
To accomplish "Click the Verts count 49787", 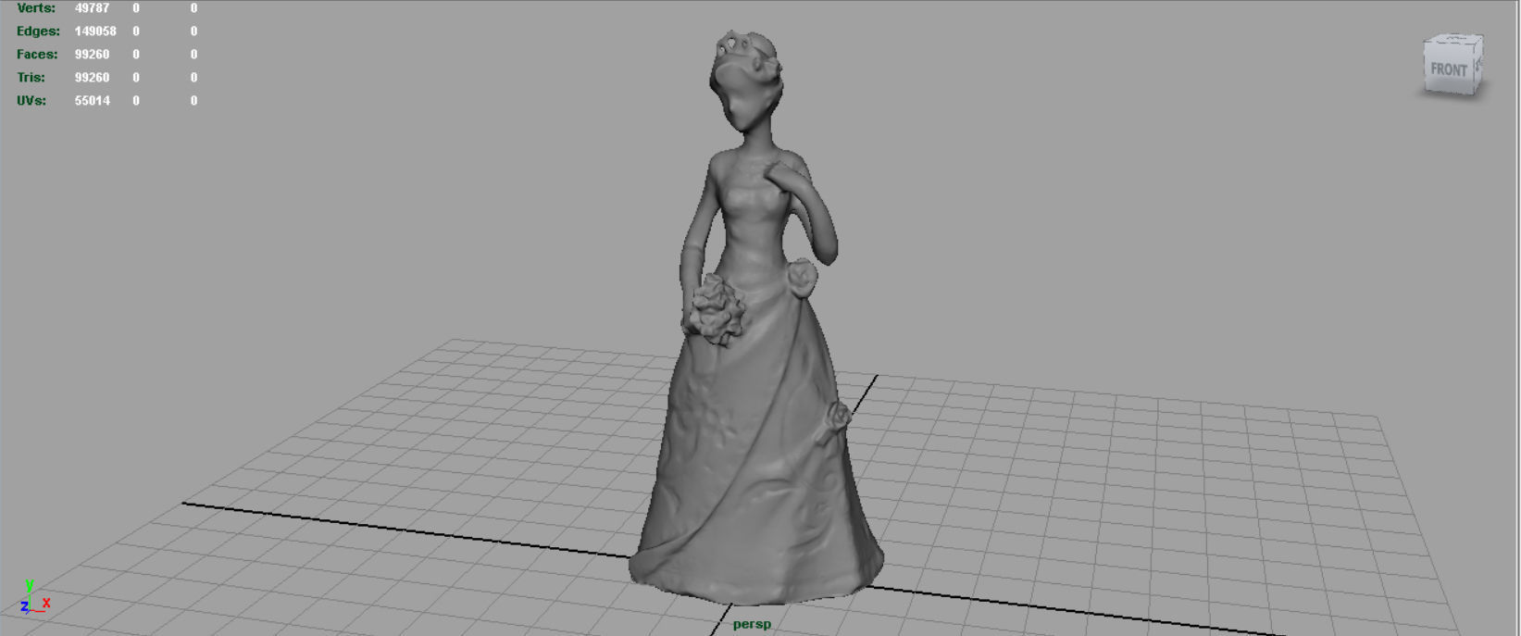I will click(92, 7).
